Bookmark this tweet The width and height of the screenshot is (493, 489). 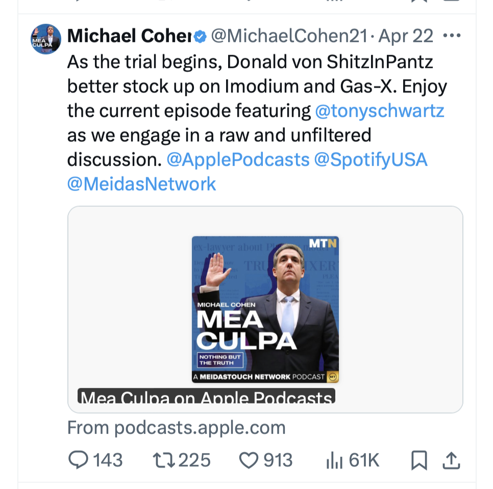pos(418,460)
